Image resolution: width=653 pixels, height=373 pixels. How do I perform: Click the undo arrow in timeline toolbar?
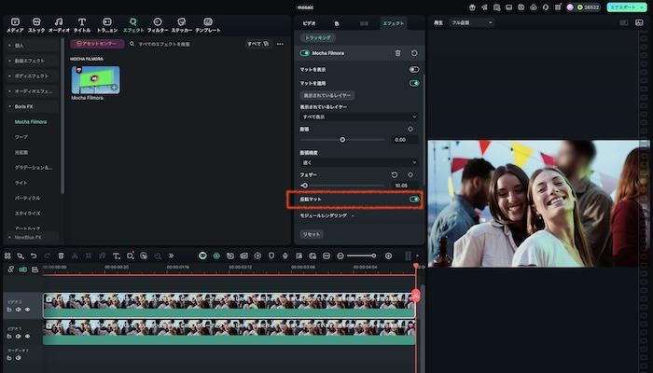click(x=34, y=256)
